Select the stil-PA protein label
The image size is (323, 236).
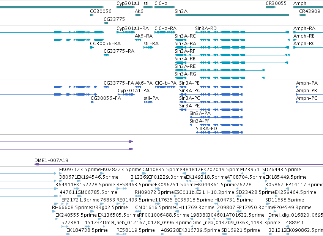(151, 98)
